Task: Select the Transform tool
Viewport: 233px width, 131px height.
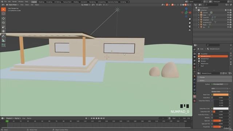Action: pyautogui.click(x=3, y=31)
